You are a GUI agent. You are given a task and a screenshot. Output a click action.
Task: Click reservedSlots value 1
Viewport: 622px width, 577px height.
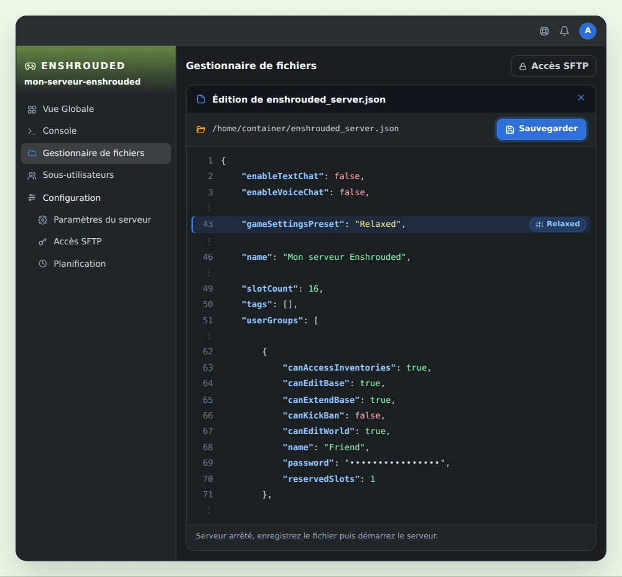pyautogui.click(x=373, y=479)
